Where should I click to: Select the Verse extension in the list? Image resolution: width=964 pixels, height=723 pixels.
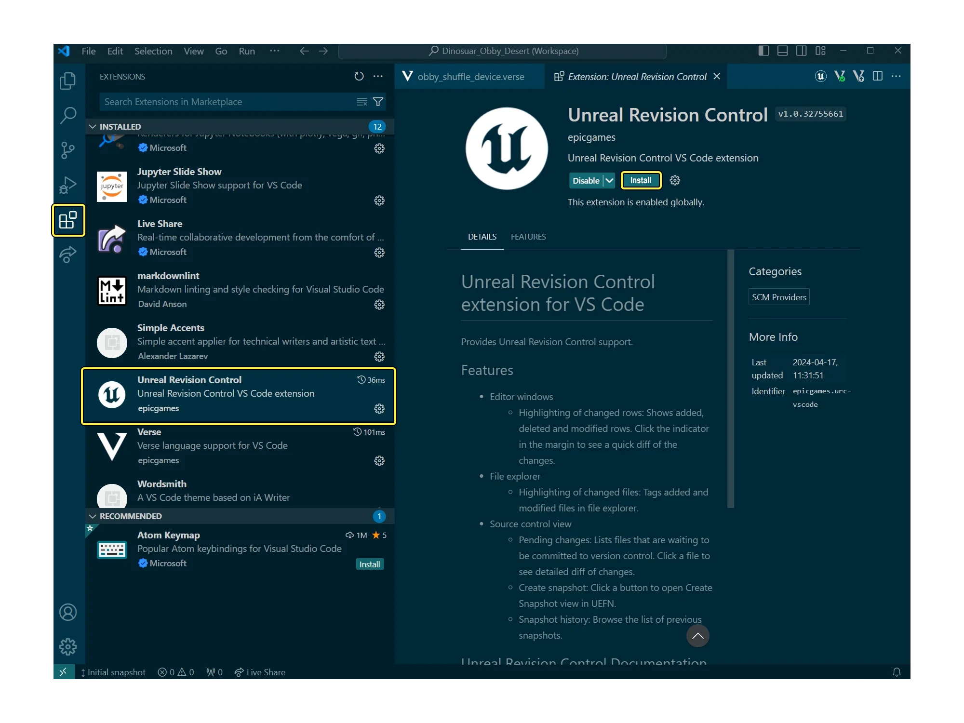pyautogui.click(x=240, y=446)
